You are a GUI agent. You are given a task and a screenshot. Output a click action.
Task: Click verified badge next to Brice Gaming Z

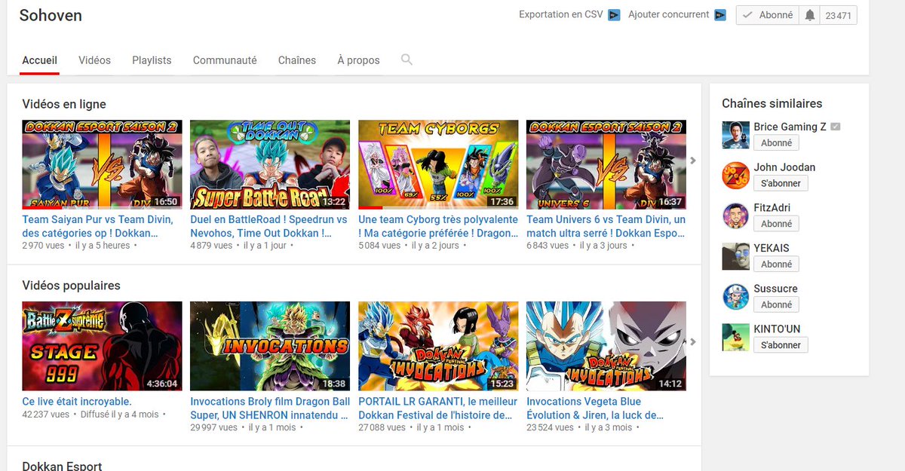pyautogui.click(x=835, y=127)
